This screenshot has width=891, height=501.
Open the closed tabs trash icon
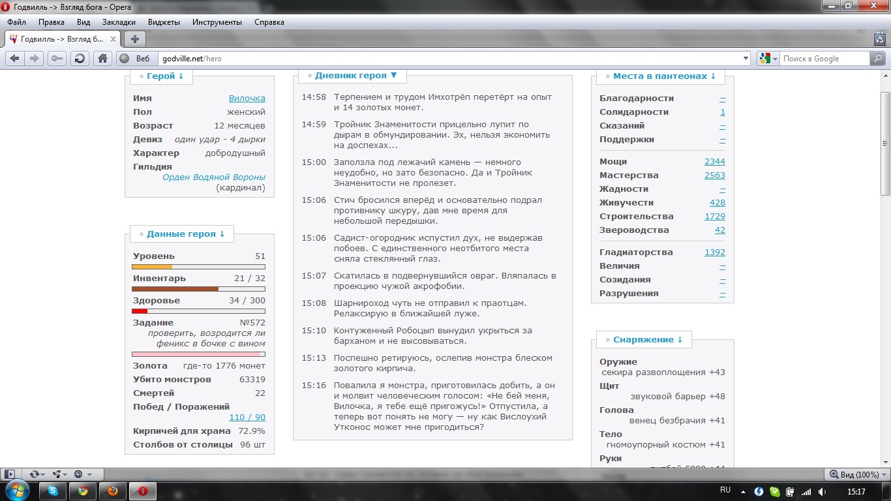coord(880,39)
